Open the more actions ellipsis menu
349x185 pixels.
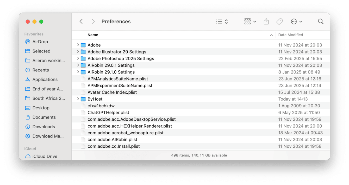[x=296, y=22]
